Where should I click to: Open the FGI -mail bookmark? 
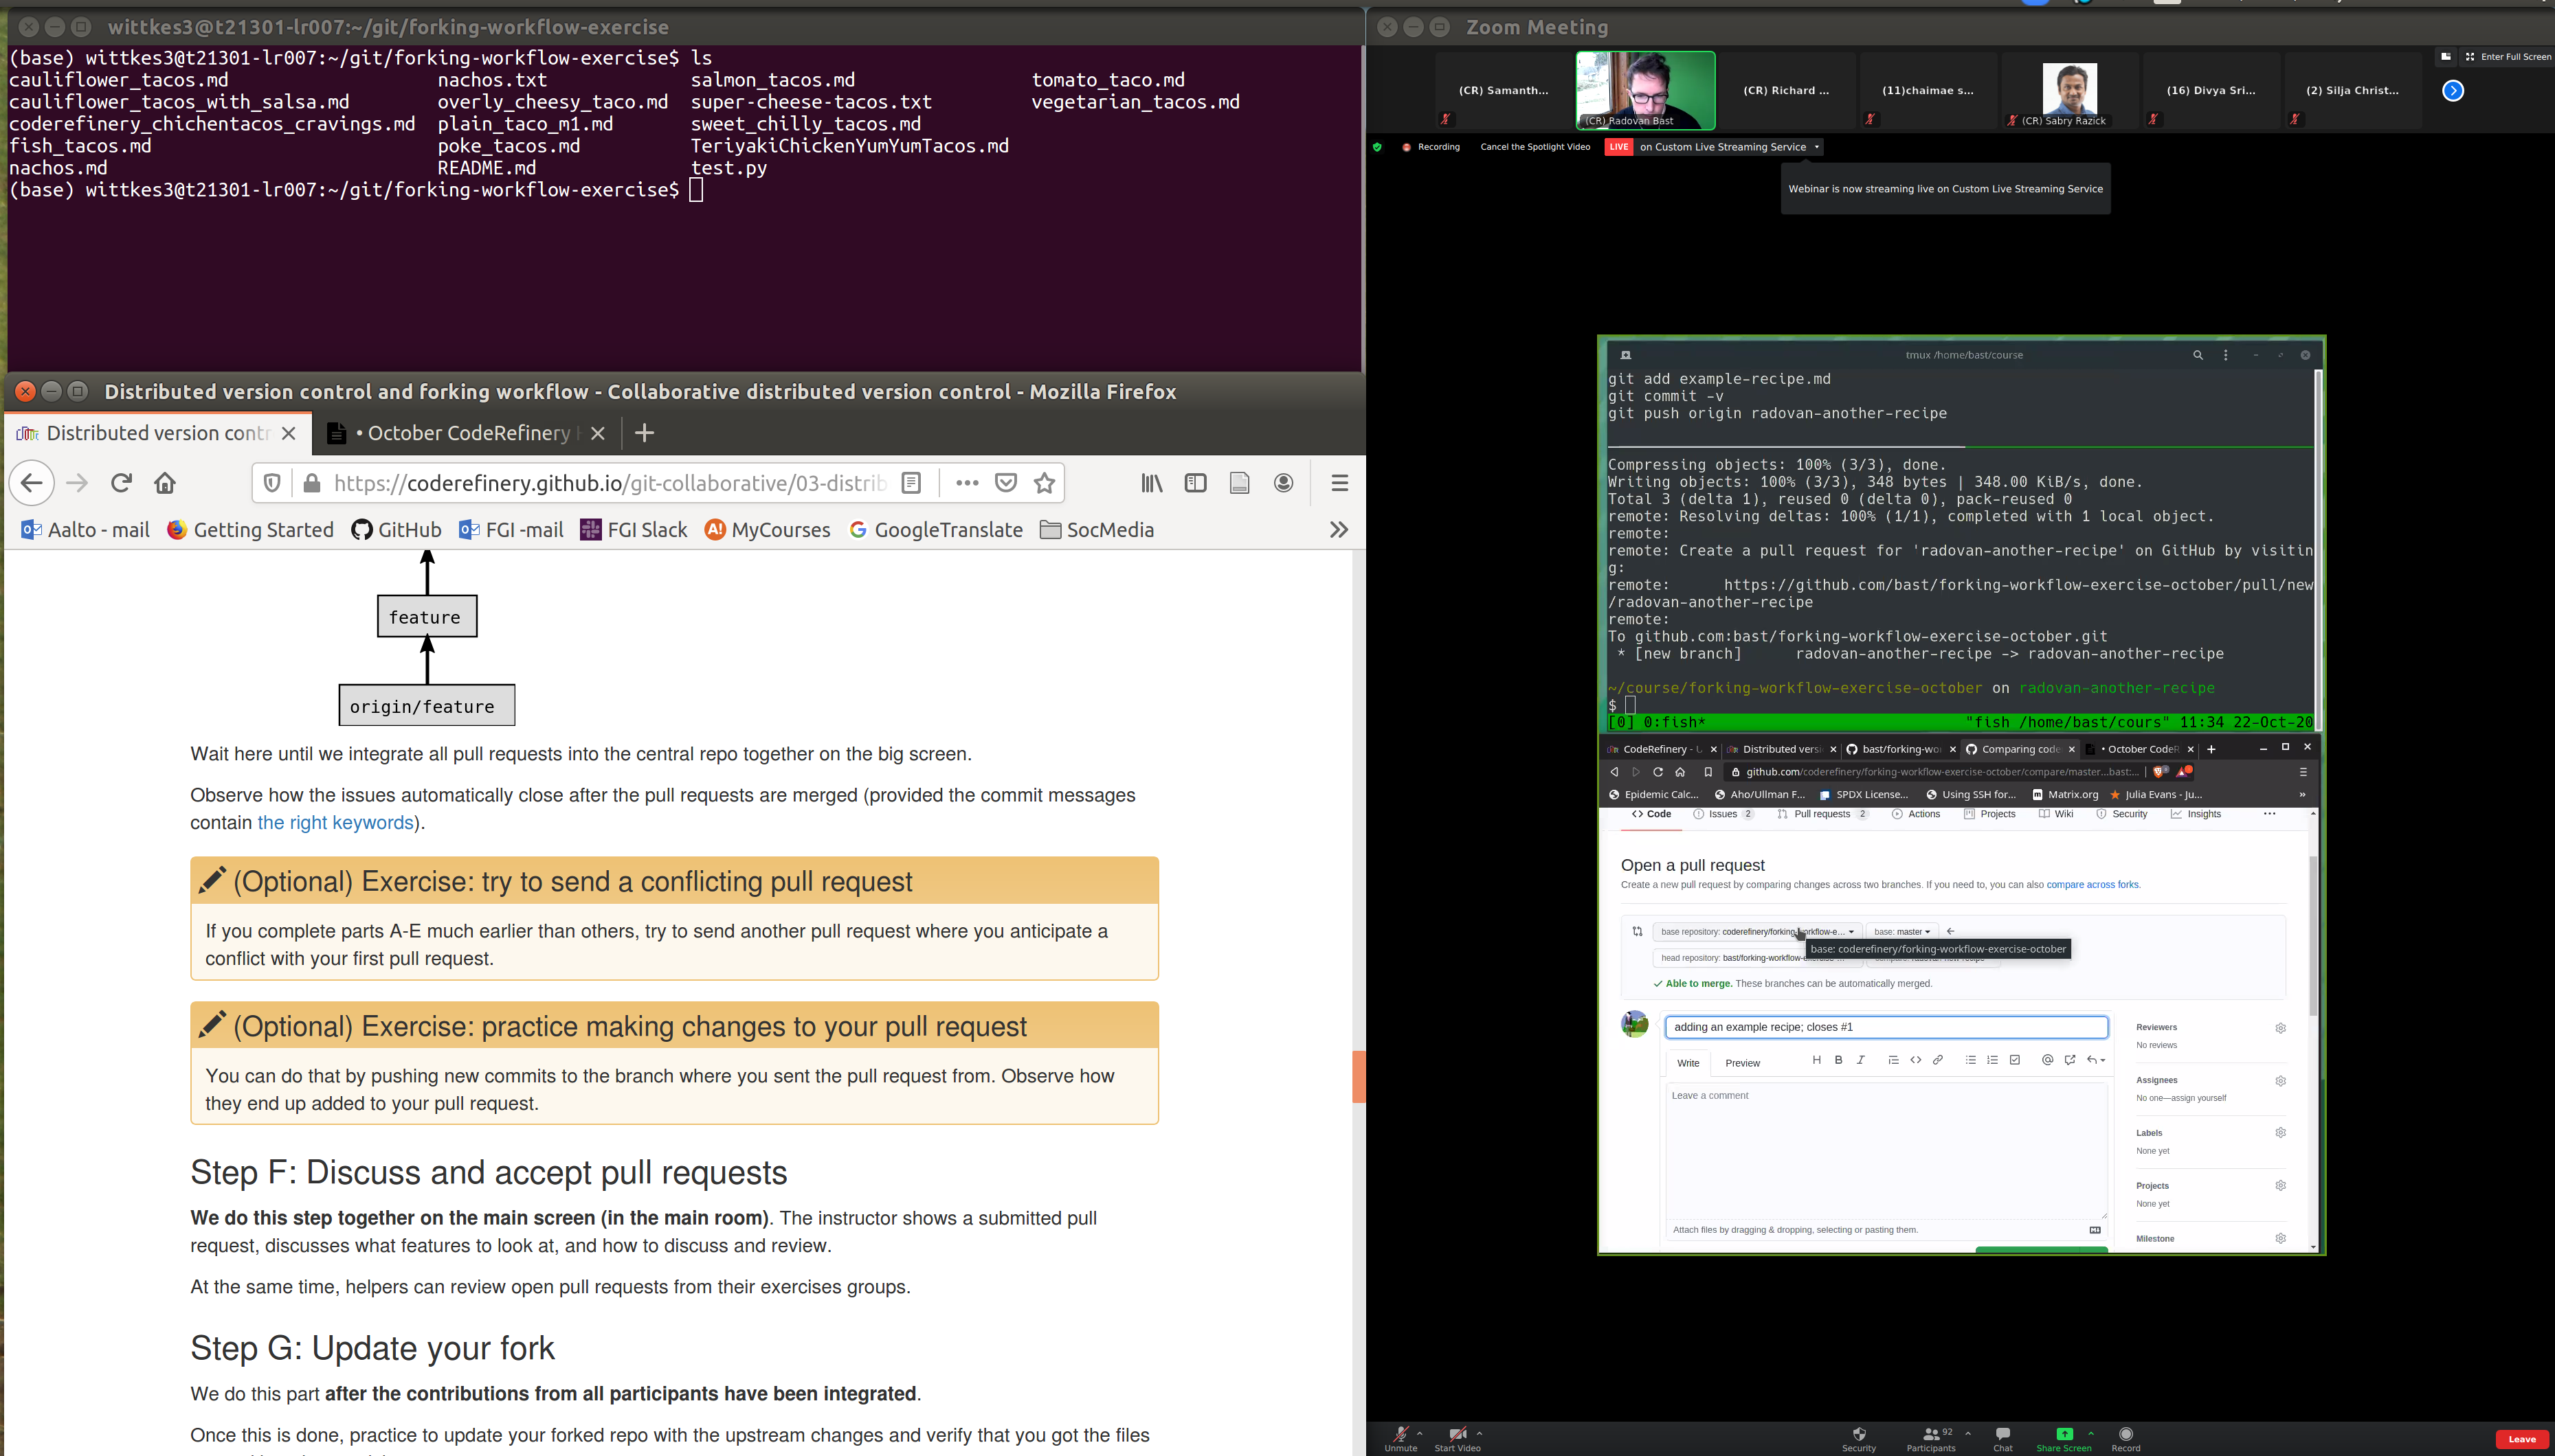click(x=510, y=530)
